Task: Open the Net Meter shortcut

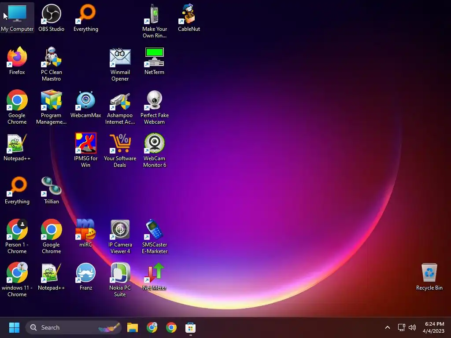Action: 155,276
